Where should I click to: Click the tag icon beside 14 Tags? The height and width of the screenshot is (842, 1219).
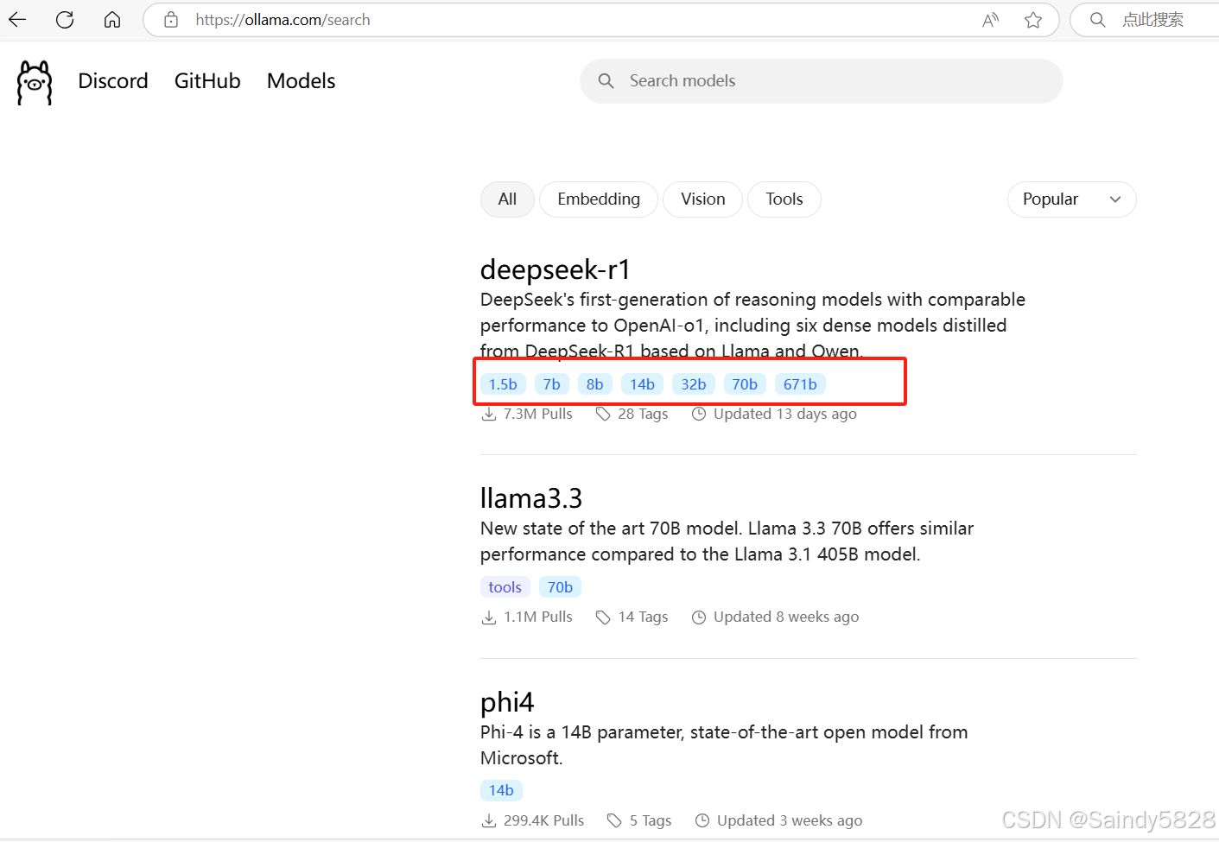tap(603, 617)
